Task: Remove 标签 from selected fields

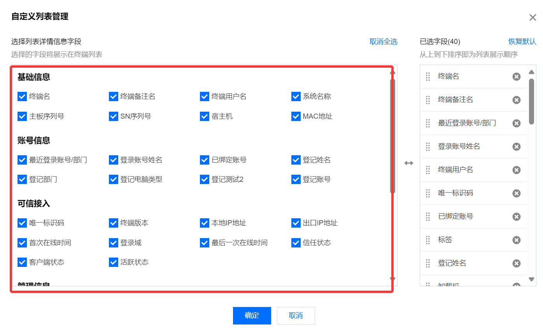Action: (x=516, y=240)
